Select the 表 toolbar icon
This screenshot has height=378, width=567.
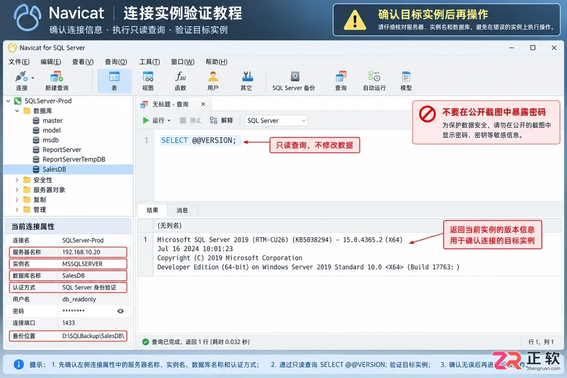(114, 81)
